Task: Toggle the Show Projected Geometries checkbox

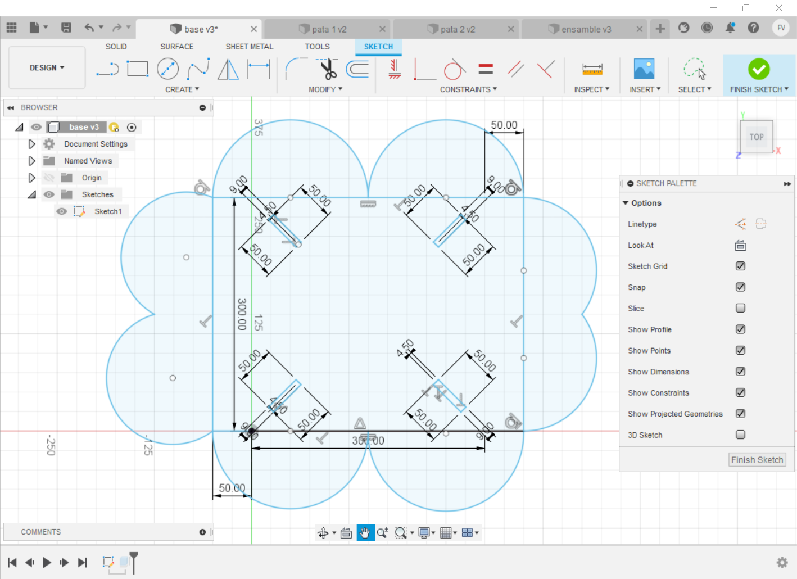Action: [x=741, y=414]
